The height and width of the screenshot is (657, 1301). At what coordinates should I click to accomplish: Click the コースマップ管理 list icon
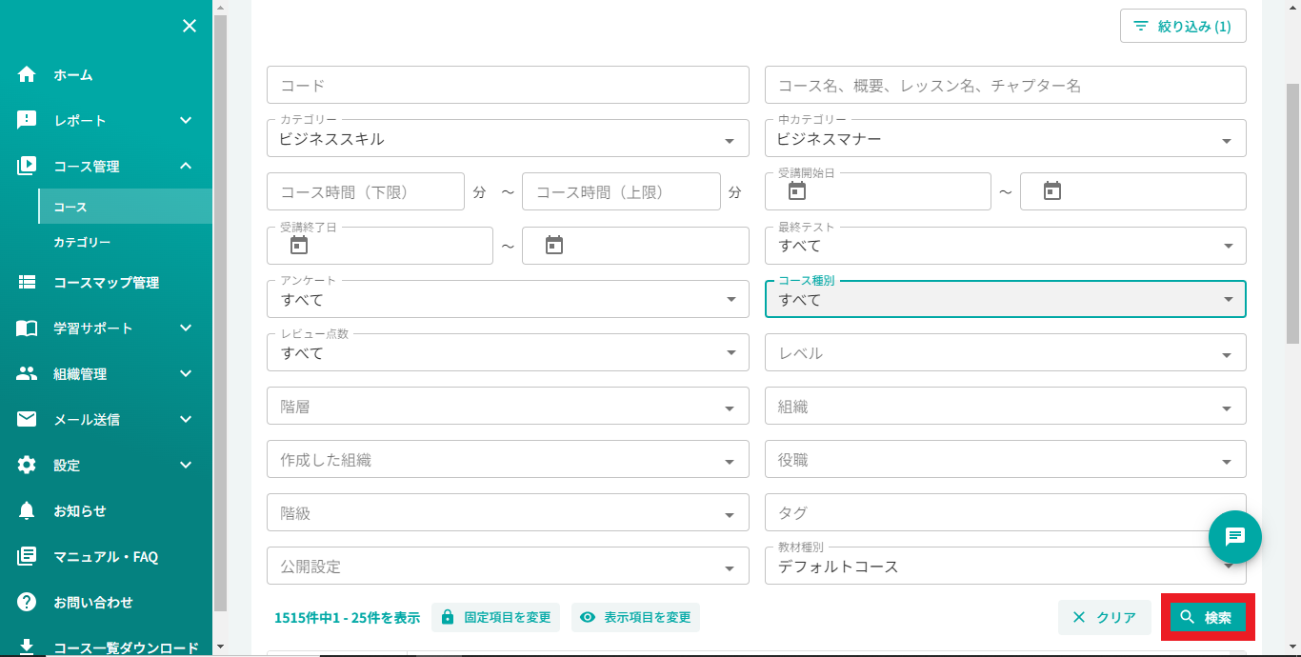pos(27,282)
